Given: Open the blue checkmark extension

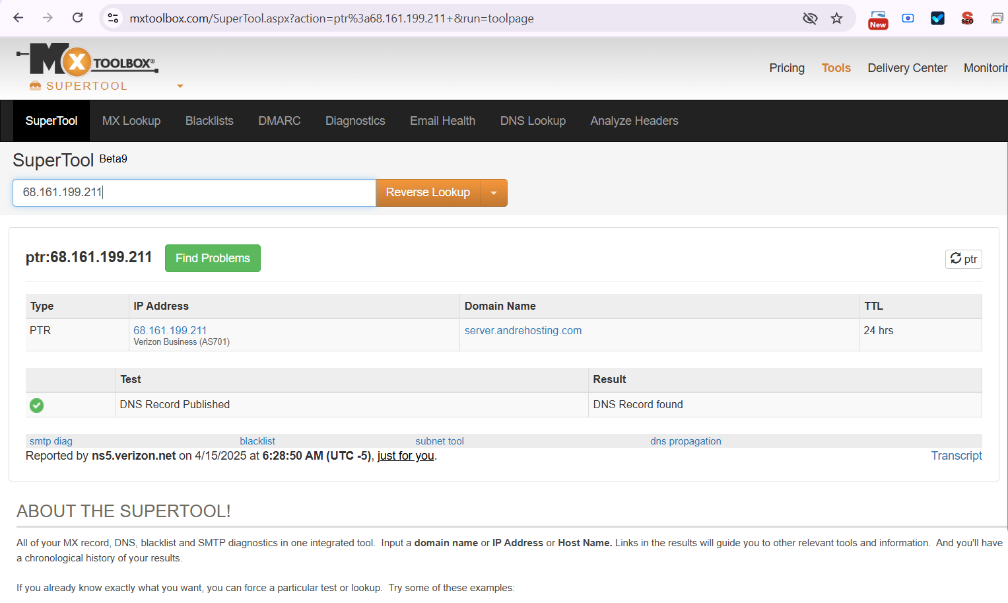Looking at the screenshot, I should click(937, 18).
